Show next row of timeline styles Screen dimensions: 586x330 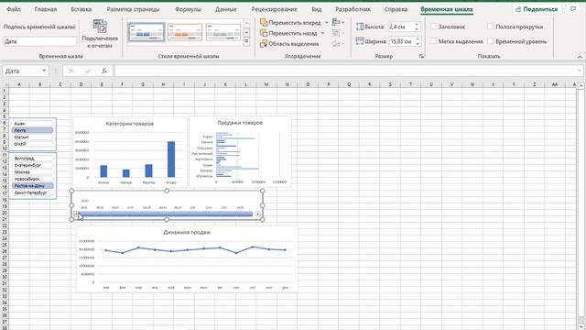click(246, 33)
